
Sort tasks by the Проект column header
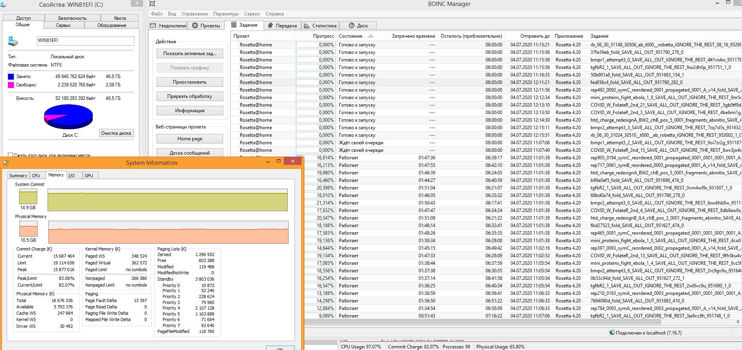point(263,36)
